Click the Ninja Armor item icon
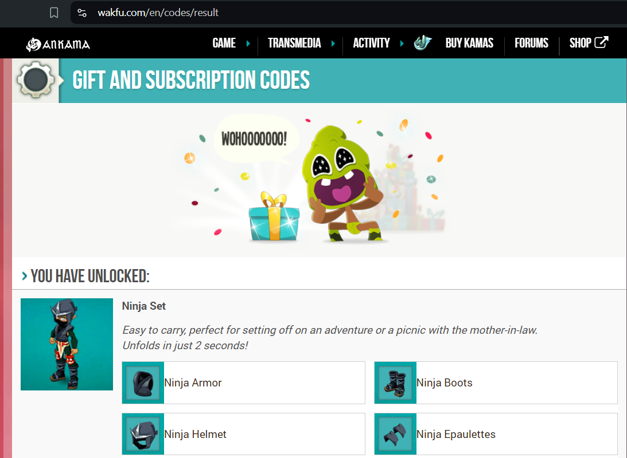627x458 pixels. [x=143, y=383]
